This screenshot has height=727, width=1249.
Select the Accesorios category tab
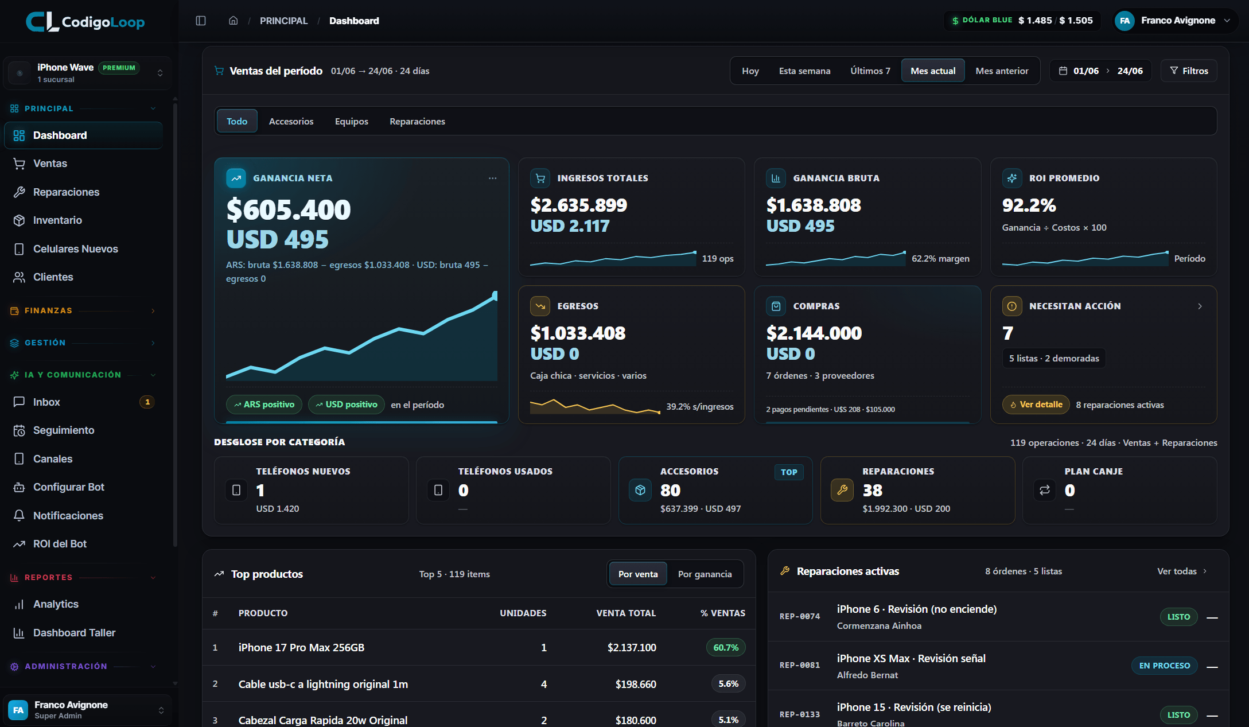[x=291, y=121]
